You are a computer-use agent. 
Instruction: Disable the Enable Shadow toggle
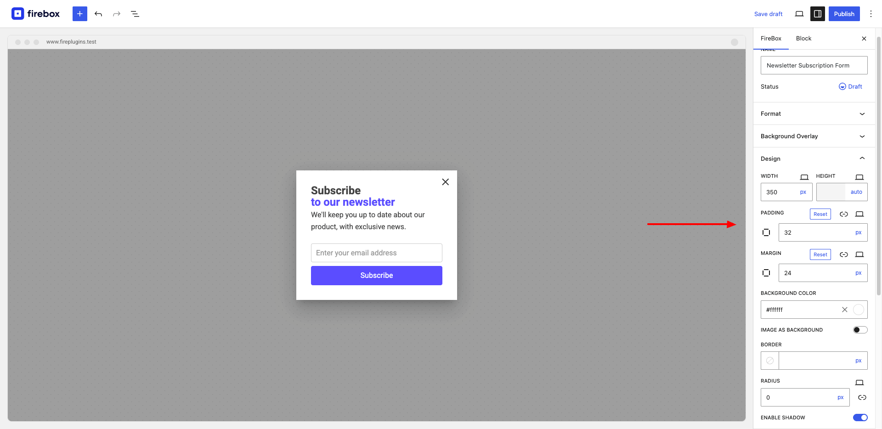[860, 418]
